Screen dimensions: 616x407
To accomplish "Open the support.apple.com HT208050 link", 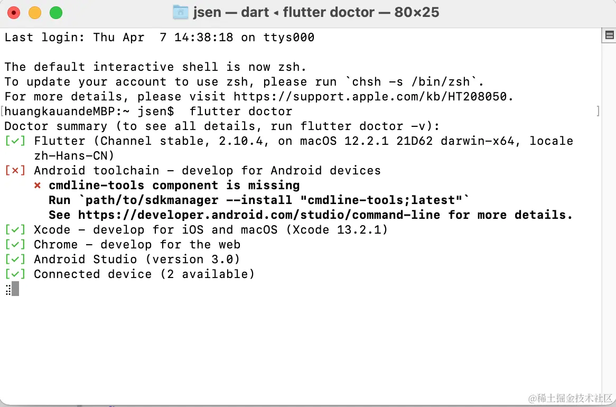I will (372, 97).
